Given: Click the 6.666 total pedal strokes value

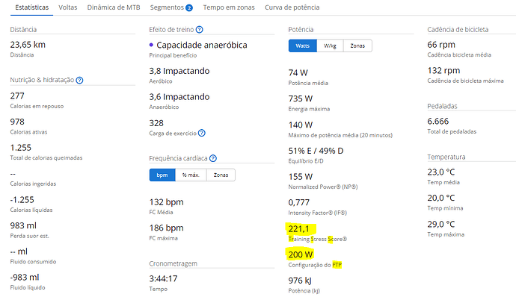Looking at the screenshot, I should [x=438, y=121].
